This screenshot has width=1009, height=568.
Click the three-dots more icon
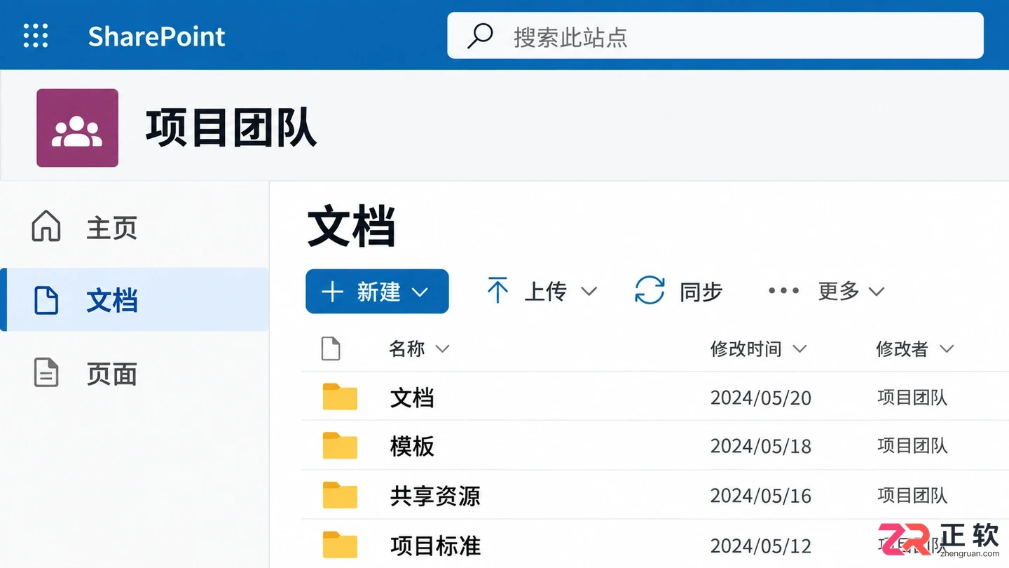[783, 291]
